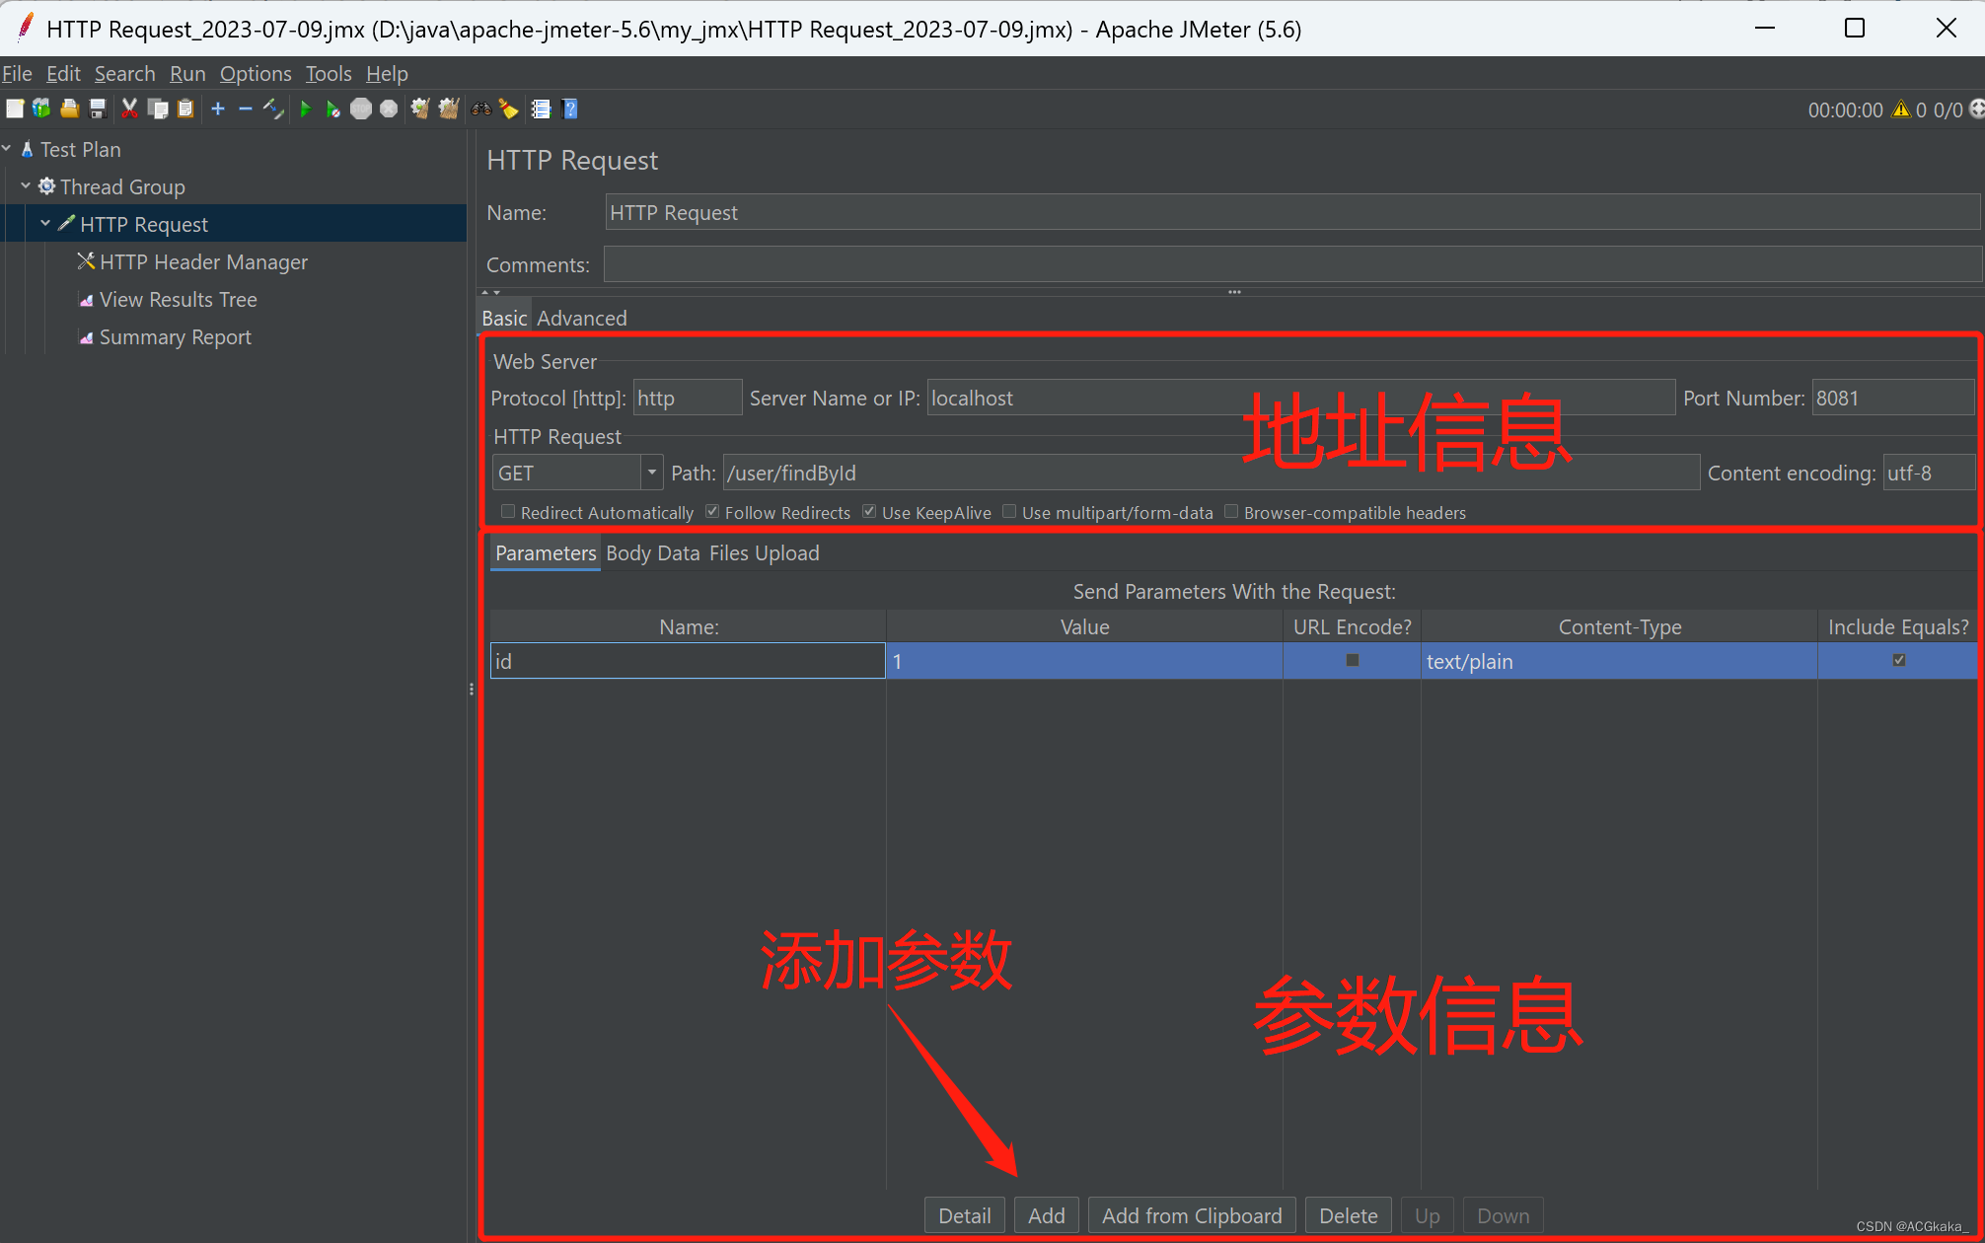The width and height of the screenshot is (1985, 1243).
Task: Toggle Use KeepAlive checkbox
Action: click(x=869, y=511)
